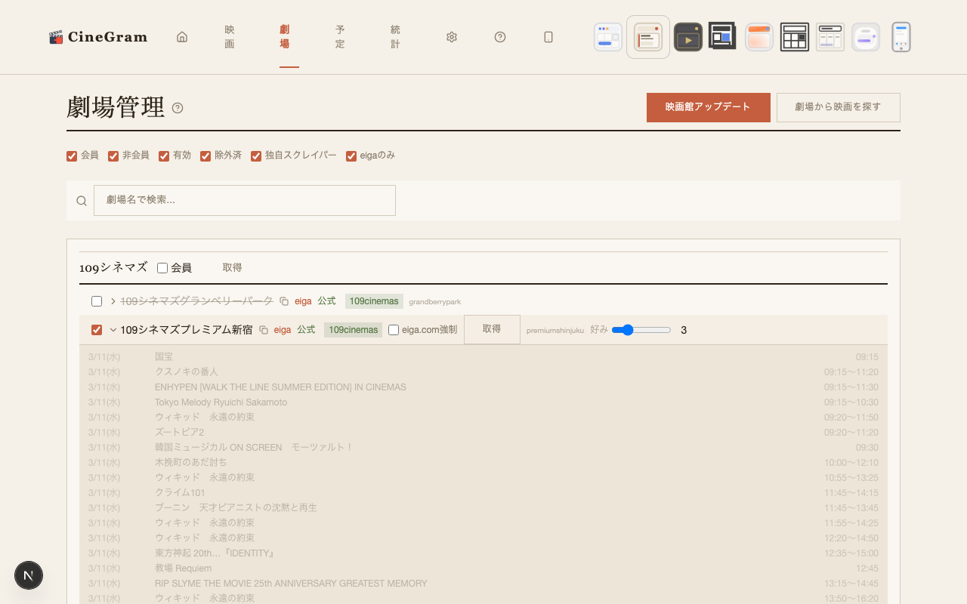
Task: Click the help question mark in navbar
Action: [x=500, y=37]
